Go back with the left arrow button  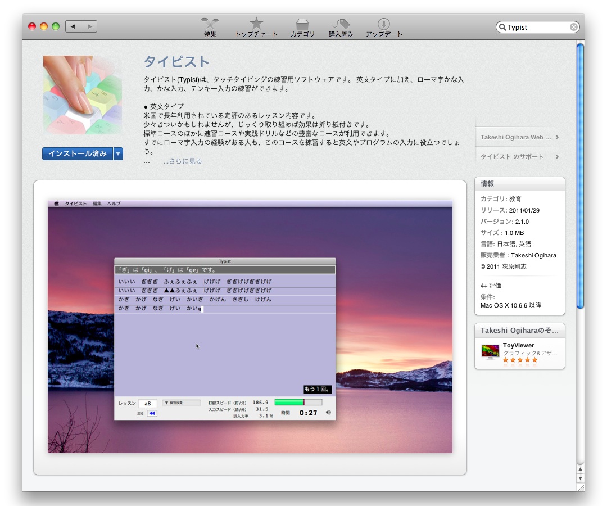click(x=73, y=26)
